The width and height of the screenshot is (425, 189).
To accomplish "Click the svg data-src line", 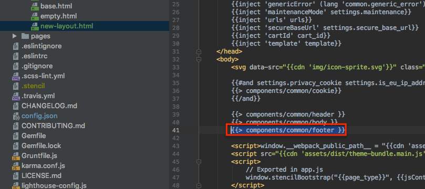I will click(x=328, y=67).
